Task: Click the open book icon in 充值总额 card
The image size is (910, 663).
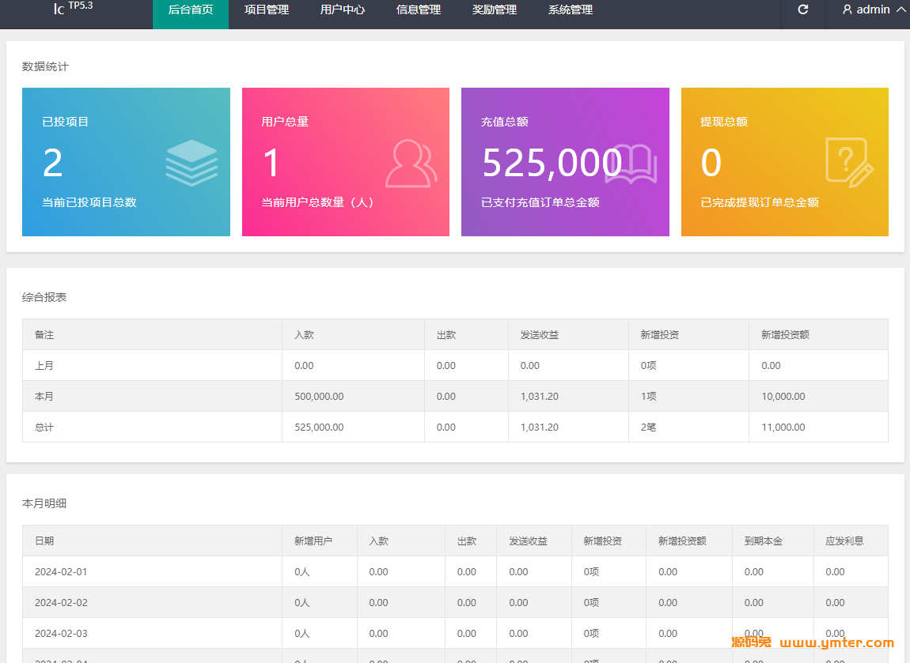Action: 631,164
